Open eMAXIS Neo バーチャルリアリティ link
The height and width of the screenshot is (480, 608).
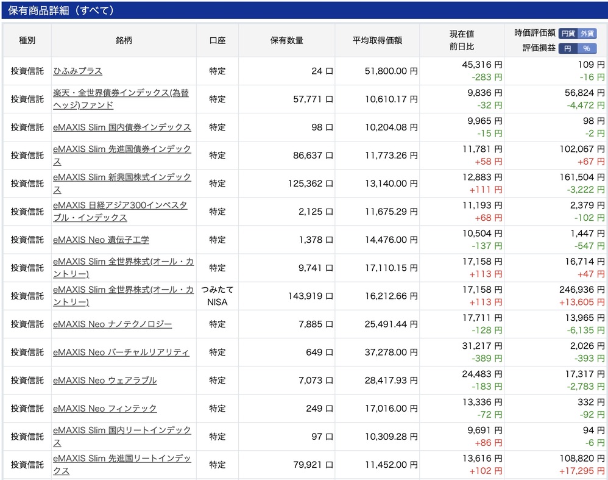[x=121, y=353]
